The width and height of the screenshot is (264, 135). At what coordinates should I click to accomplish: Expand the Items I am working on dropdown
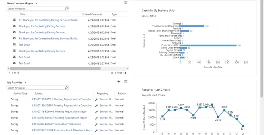click(x=36, y=3)
